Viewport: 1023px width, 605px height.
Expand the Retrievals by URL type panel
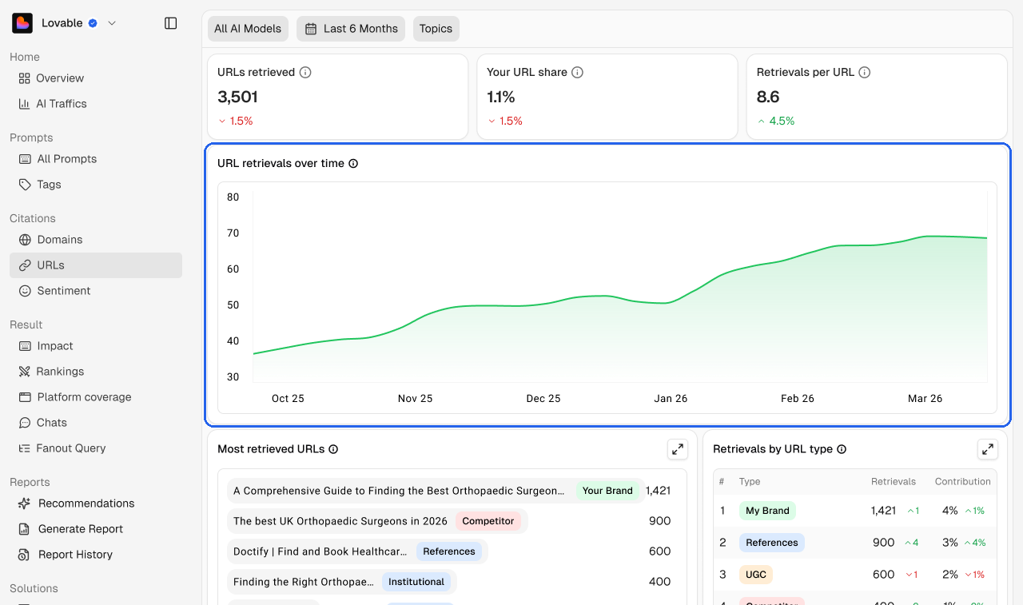(x=988, y=449)
